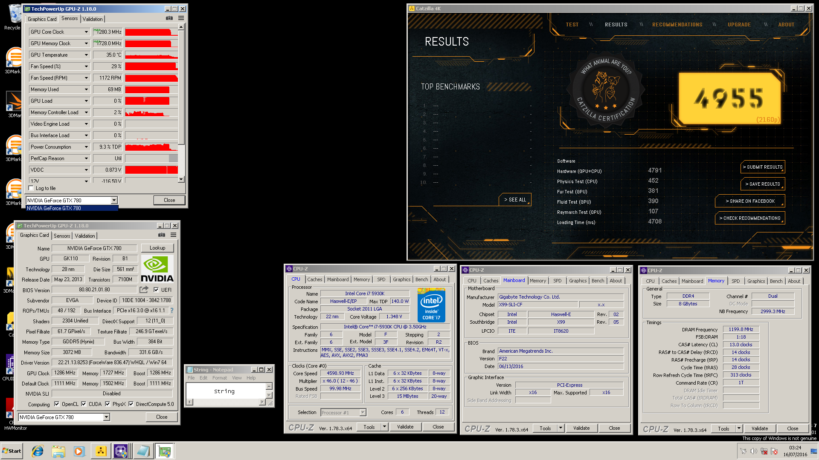Expand Memory Used sensor dropdown
819x460 pixels.
click(86, 89)
